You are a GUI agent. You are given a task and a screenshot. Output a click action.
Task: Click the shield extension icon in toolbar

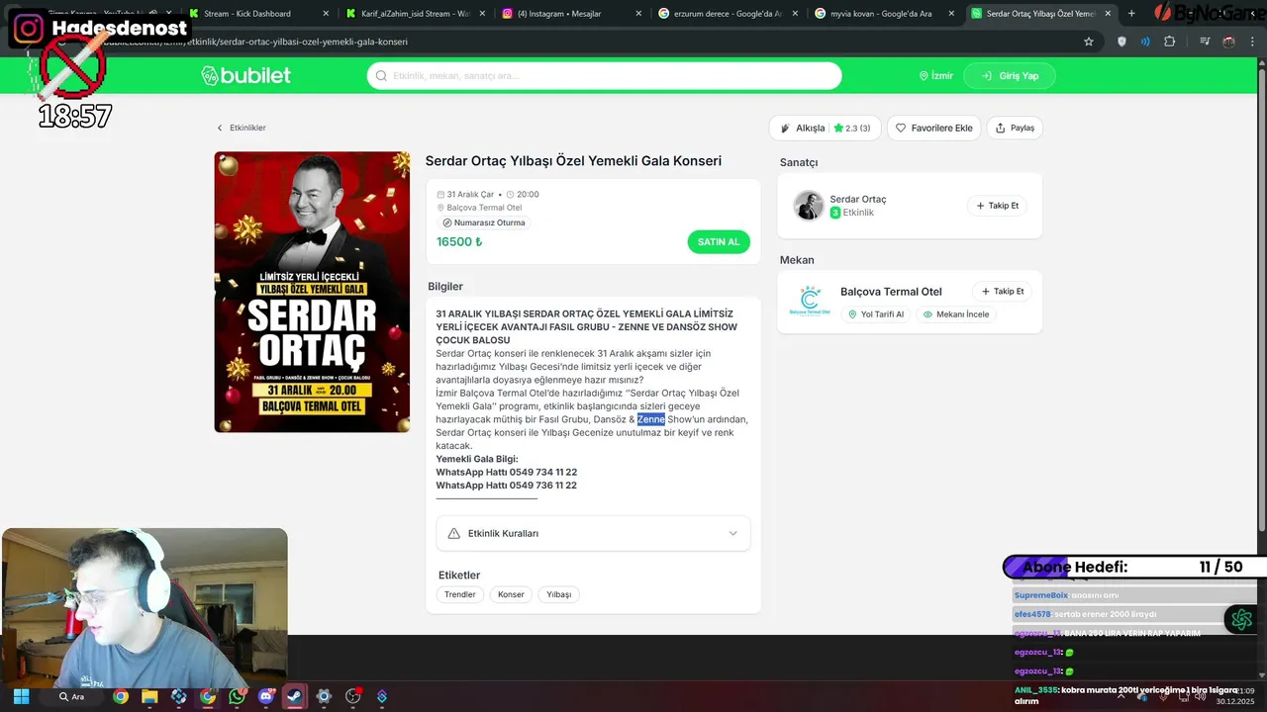point(1121,42)
